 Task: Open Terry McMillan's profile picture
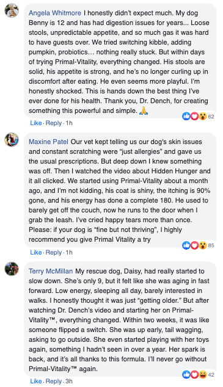pyautogui.click(x=12, y=269)
